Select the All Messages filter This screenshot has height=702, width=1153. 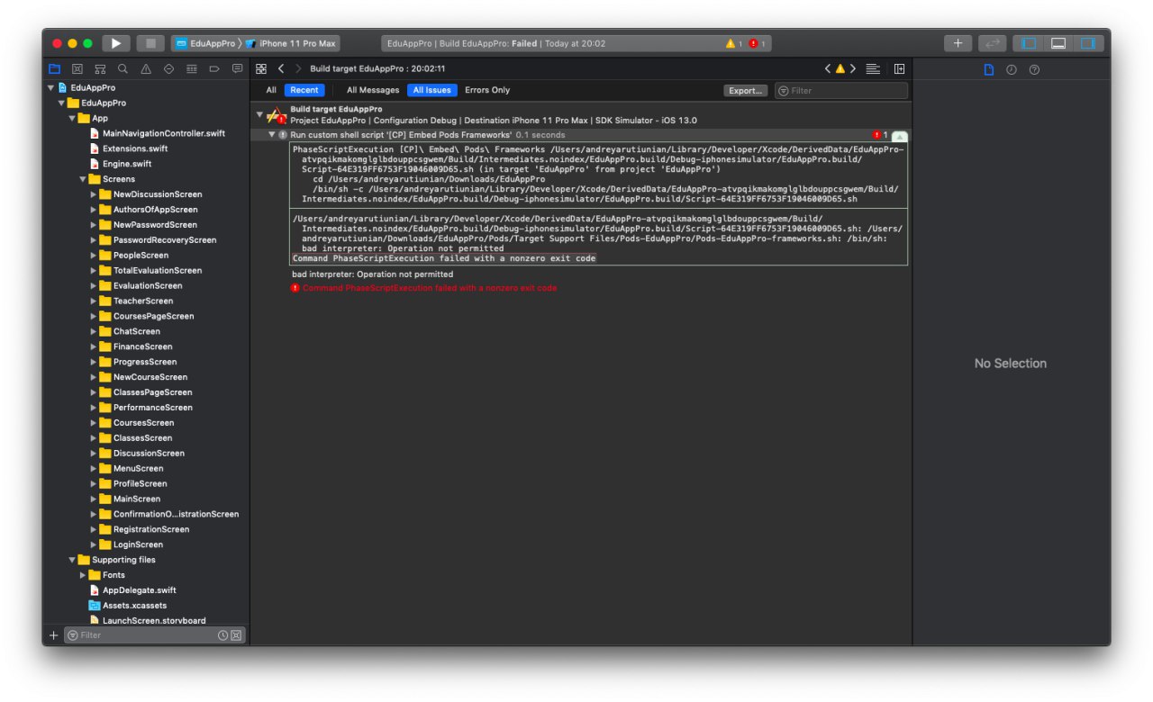(x=373, y=90)
